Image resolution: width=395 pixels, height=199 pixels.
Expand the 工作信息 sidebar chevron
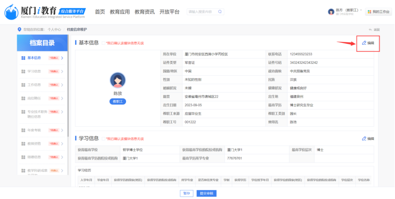[62, 85]
